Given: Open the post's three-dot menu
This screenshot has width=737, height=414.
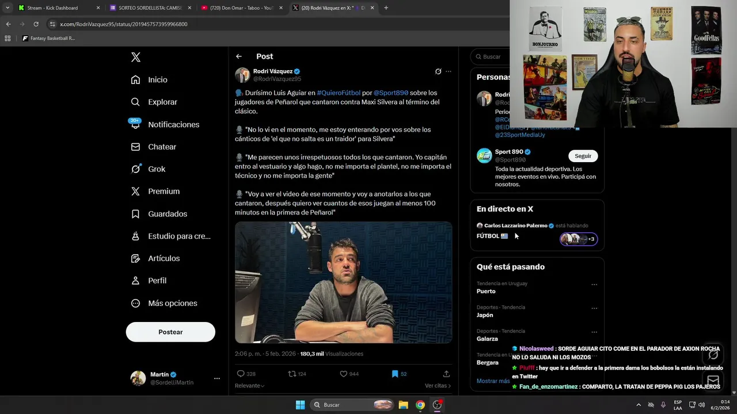Looking at the screenshot, I should pos(449,71).
